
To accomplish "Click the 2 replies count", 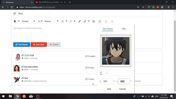I will coord(90,56).
